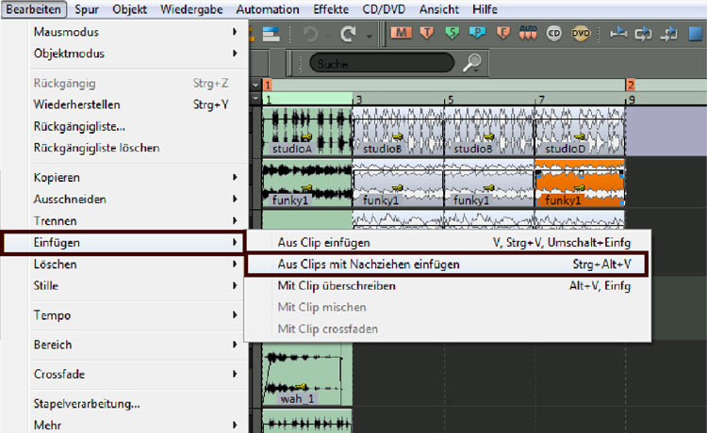
Task: Select the studioA audio clip
Action: click(x=307, y=132)
